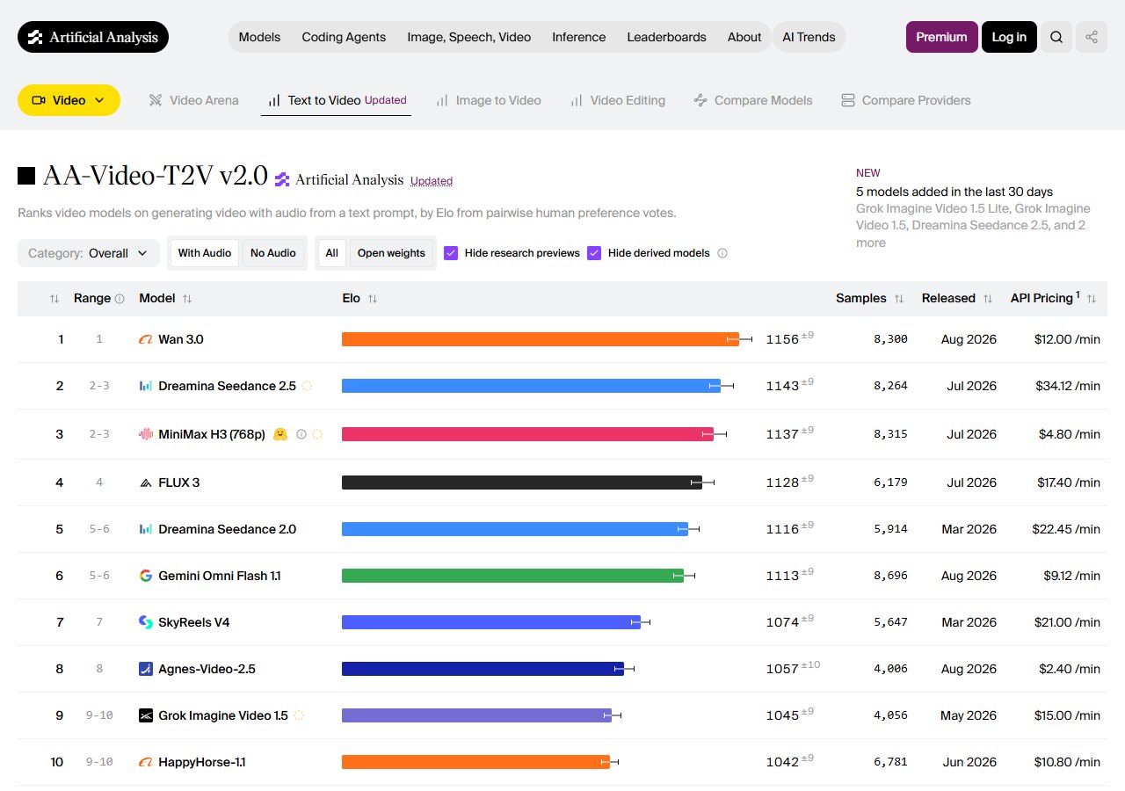This screenshot has height=791, width=1125.
Task: Click the green Elo bar for Gemini Omni Flash
Action: pyautogui.click(x=512, y=576)
